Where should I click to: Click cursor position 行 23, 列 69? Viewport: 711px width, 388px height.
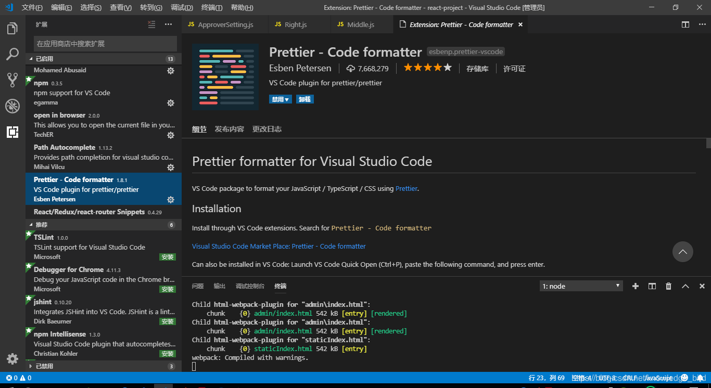pyautogui.click(x=546, y=378)
